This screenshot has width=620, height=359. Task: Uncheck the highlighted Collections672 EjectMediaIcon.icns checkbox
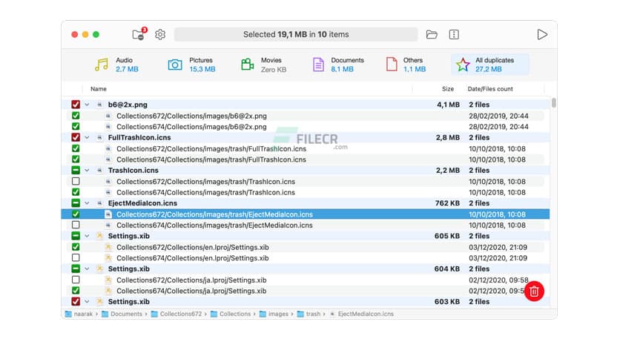click(76, 214)
